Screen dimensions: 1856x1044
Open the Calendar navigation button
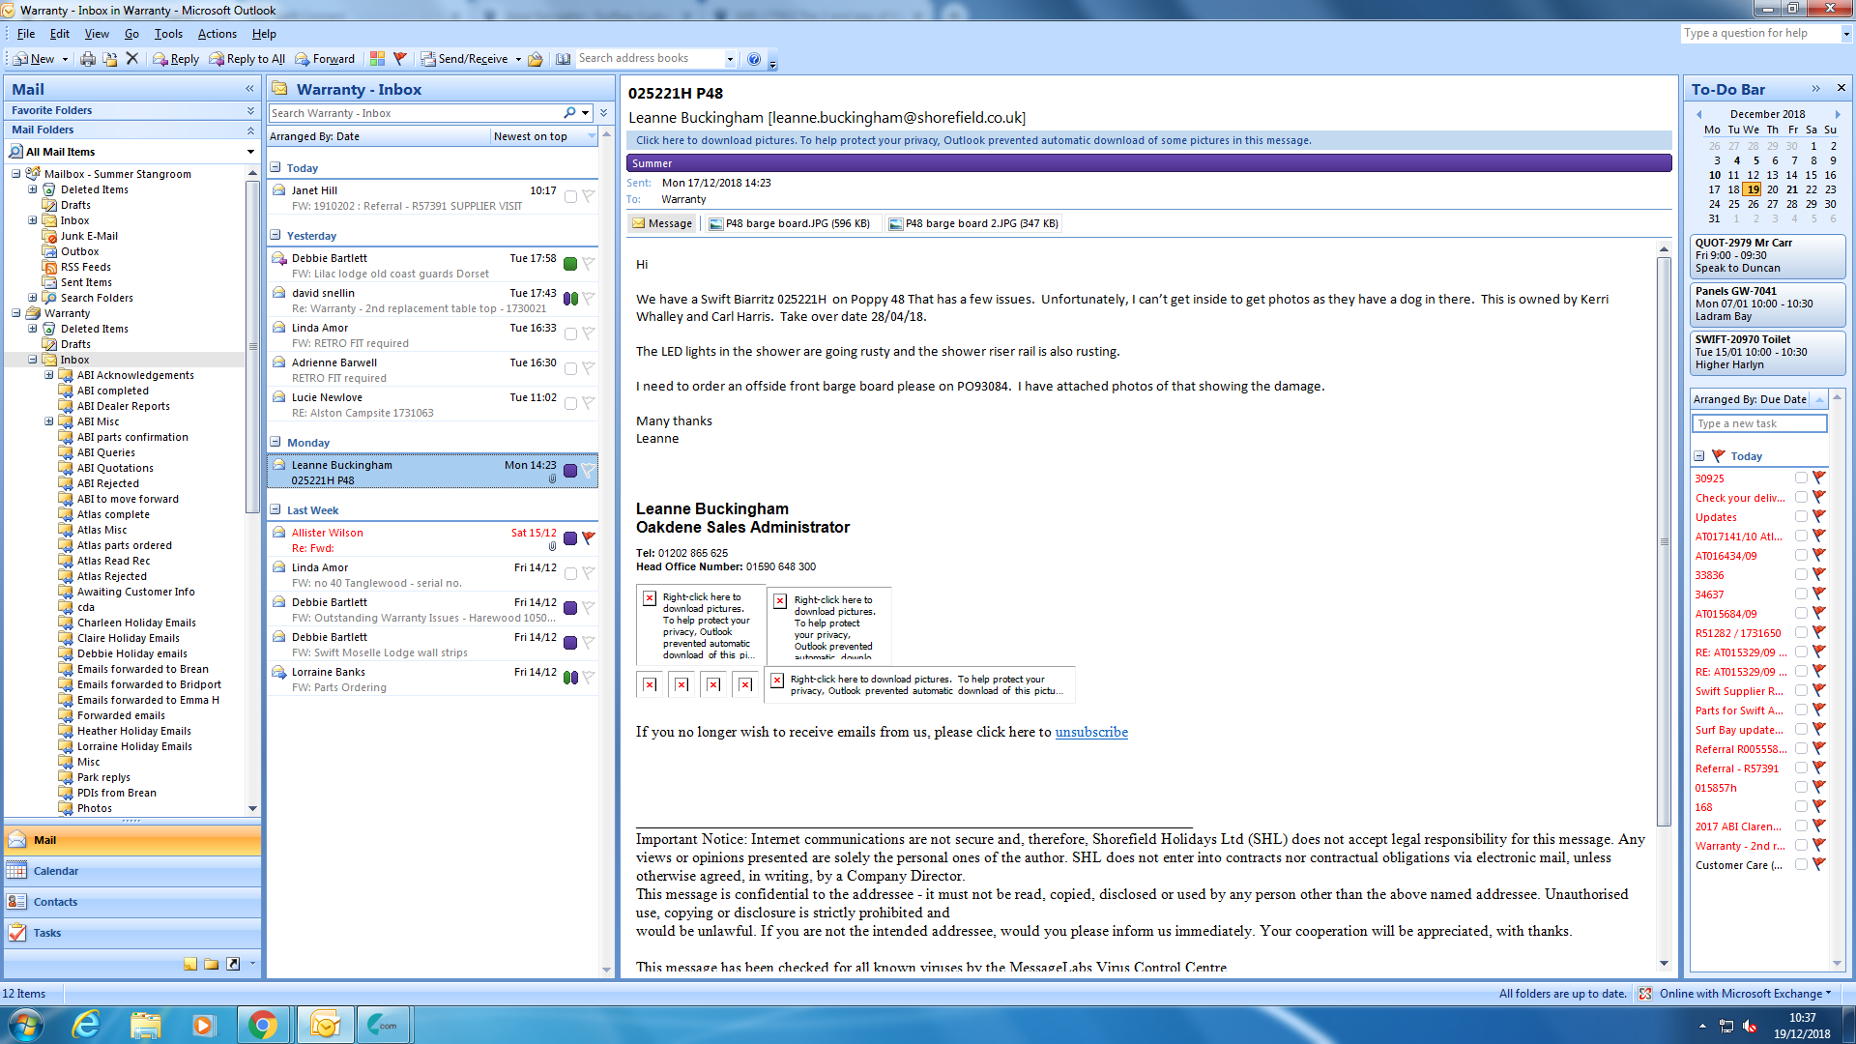coord(56,871)
